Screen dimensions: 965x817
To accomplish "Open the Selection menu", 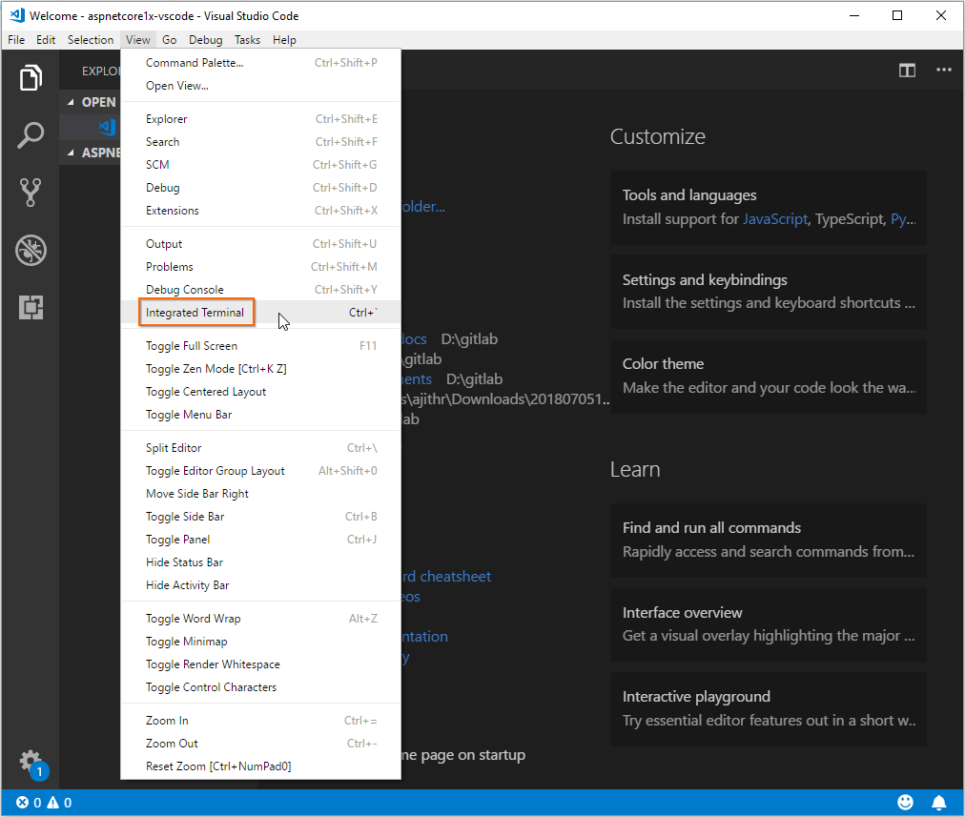I will point(91,40).
